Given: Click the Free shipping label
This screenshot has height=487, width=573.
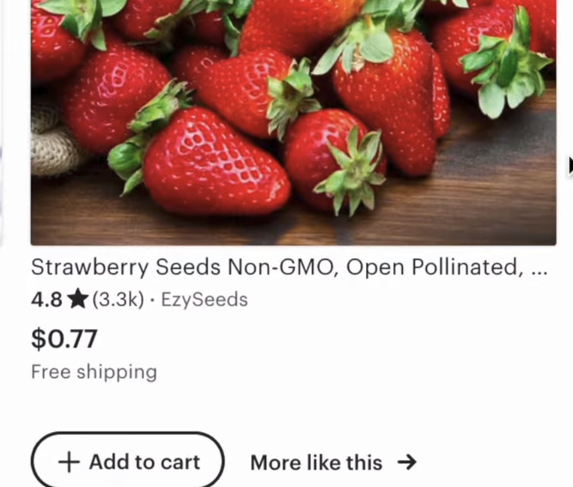Looking at the screenshot, I should (x=94, y=372).
